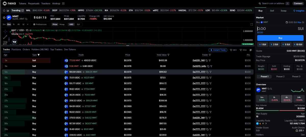Open Total Value column filter
306x137 pixels.
point(169,55)
